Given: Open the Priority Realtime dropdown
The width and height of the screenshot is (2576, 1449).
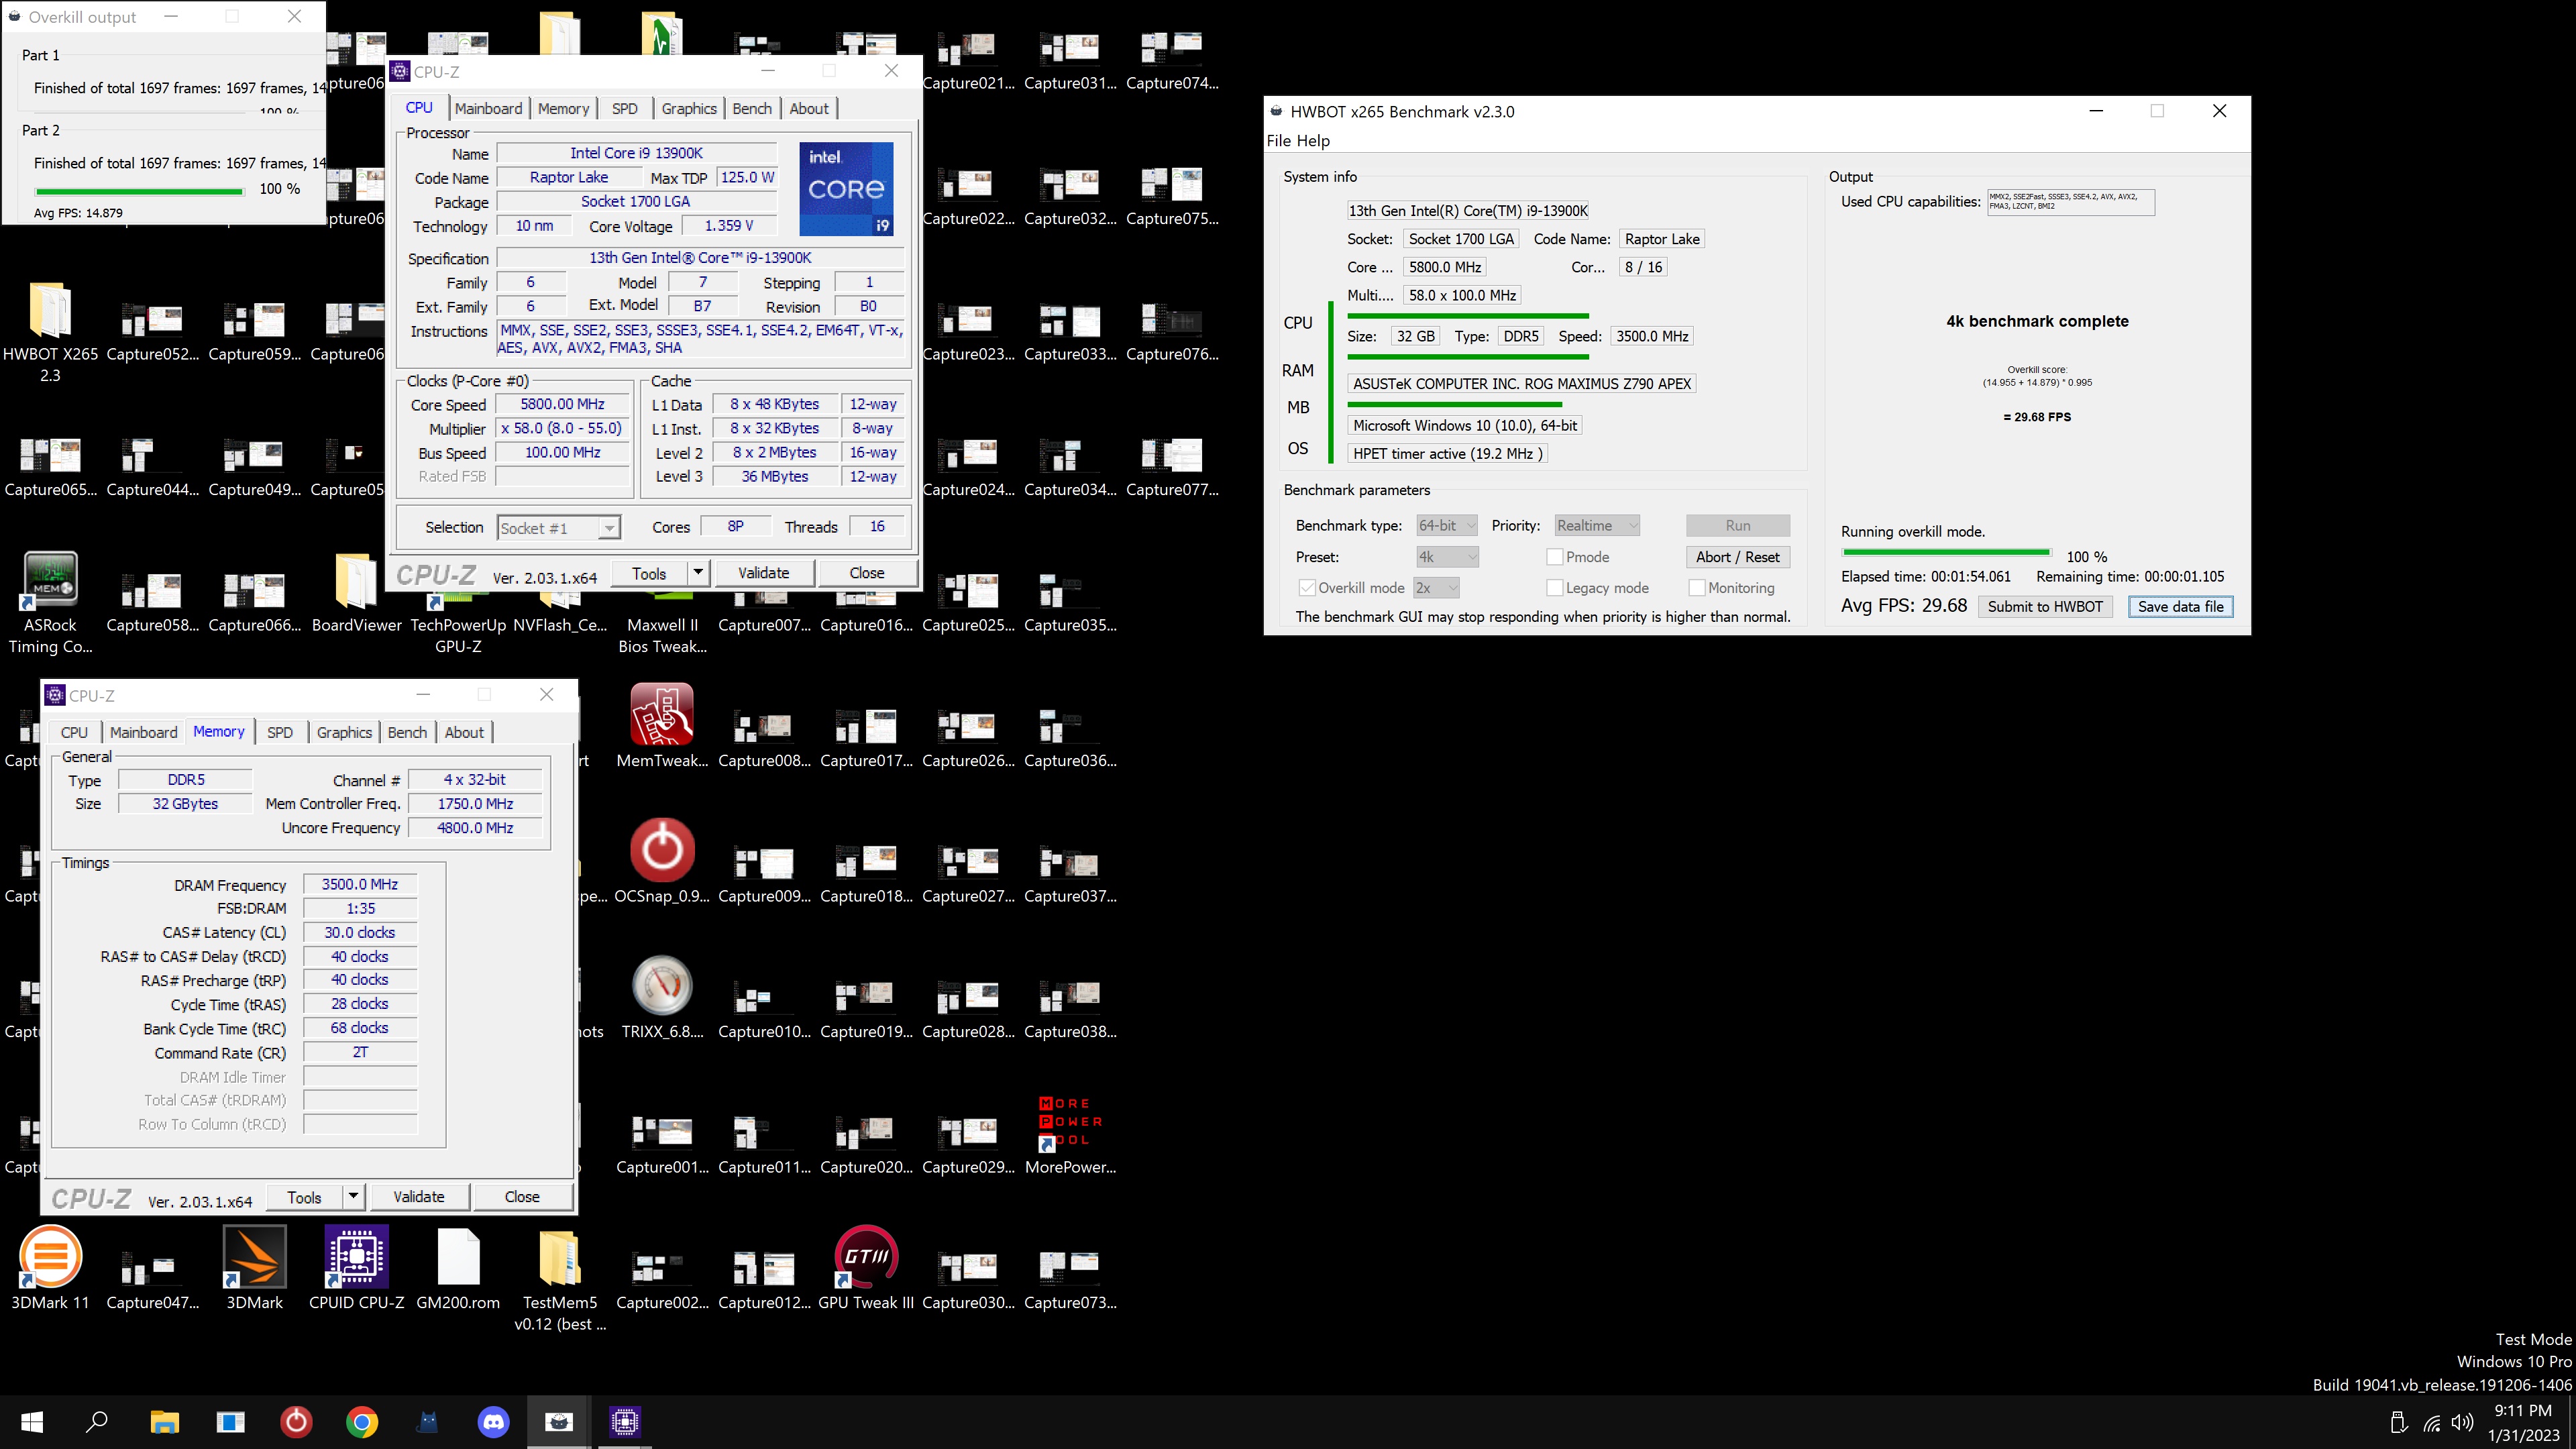Looking at the screenshot, I should click(x=1597, y=525).
